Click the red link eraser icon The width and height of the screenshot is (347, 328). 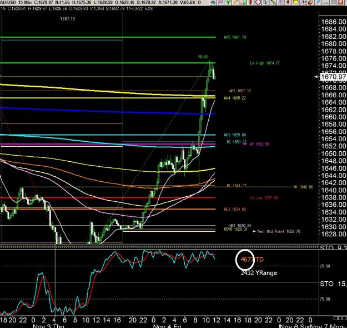pyautogui.click(x=310, y=2)
